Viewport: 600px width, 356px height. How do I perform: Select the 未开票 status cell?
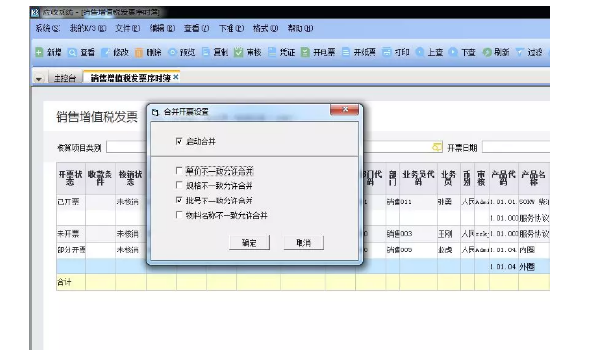click(x=71, y=233)
